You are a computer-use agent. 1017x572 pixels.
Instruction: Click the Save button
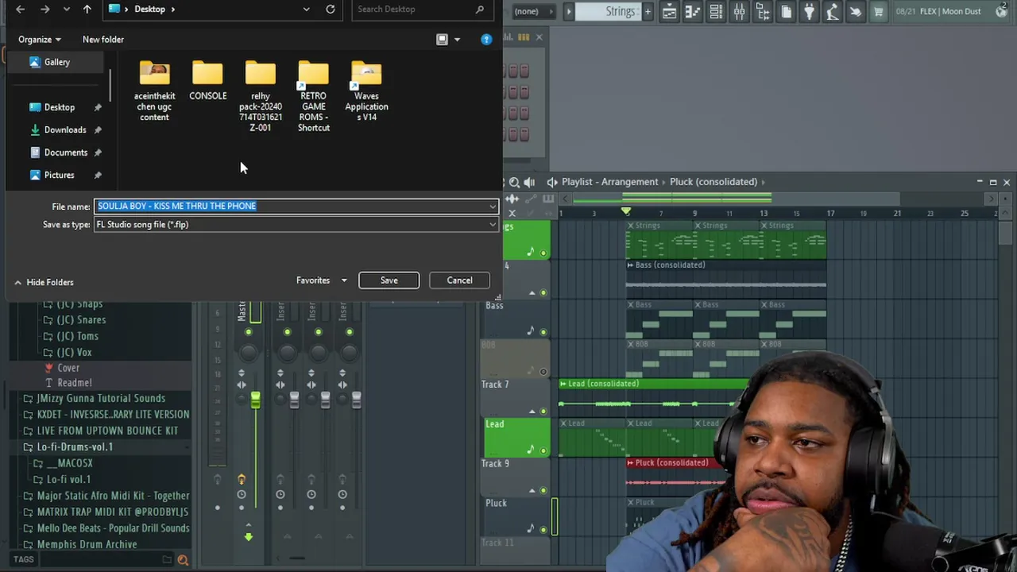point(389,280)
